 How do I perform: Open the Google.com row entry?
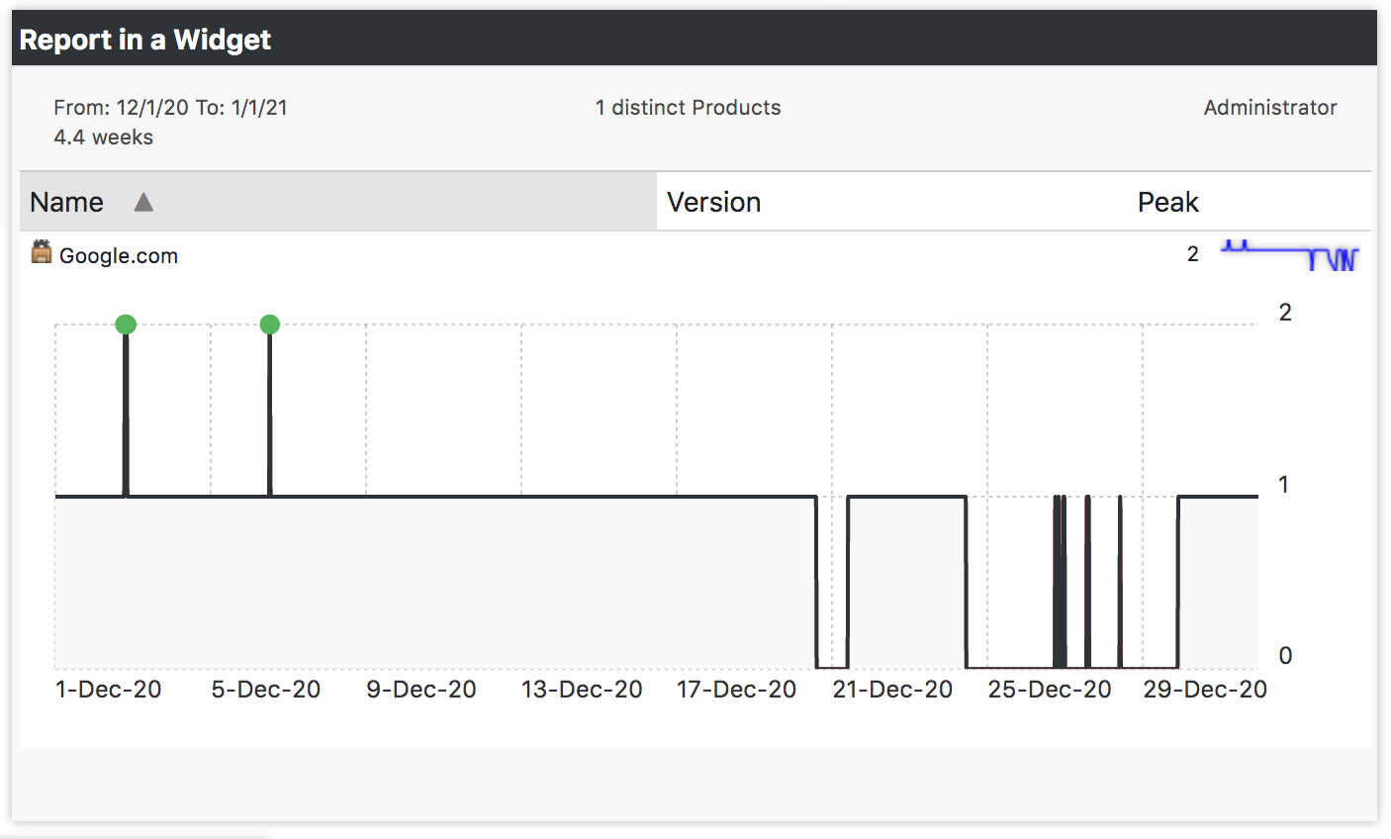119,255
